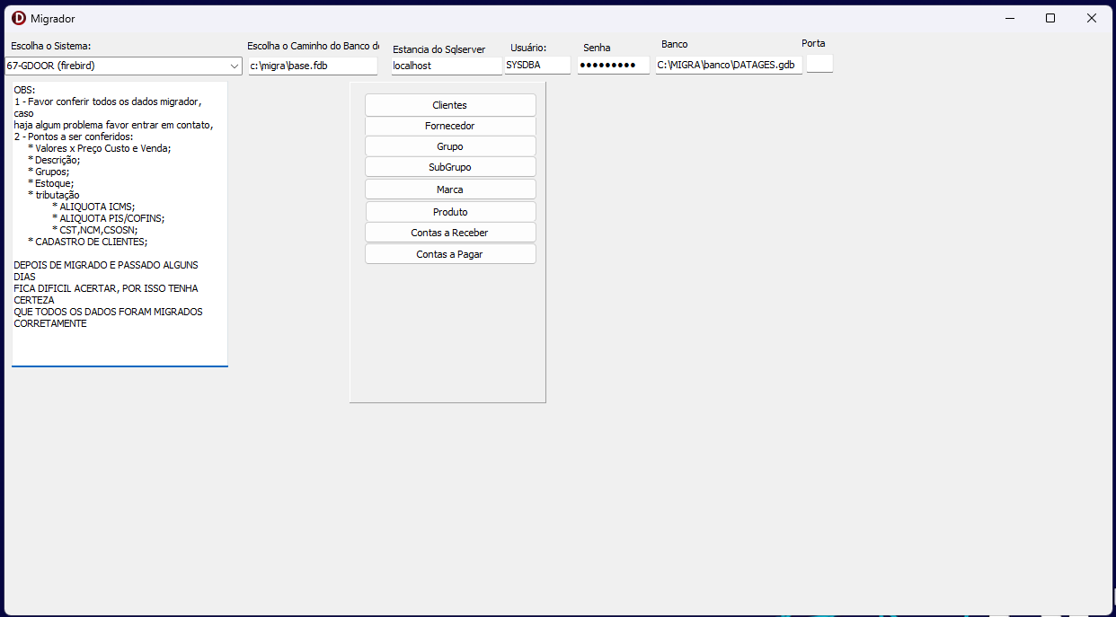Viewport: 1116px width, 617px height.
Task: Start the Marca migration
Action: click(x=449, y=190)
